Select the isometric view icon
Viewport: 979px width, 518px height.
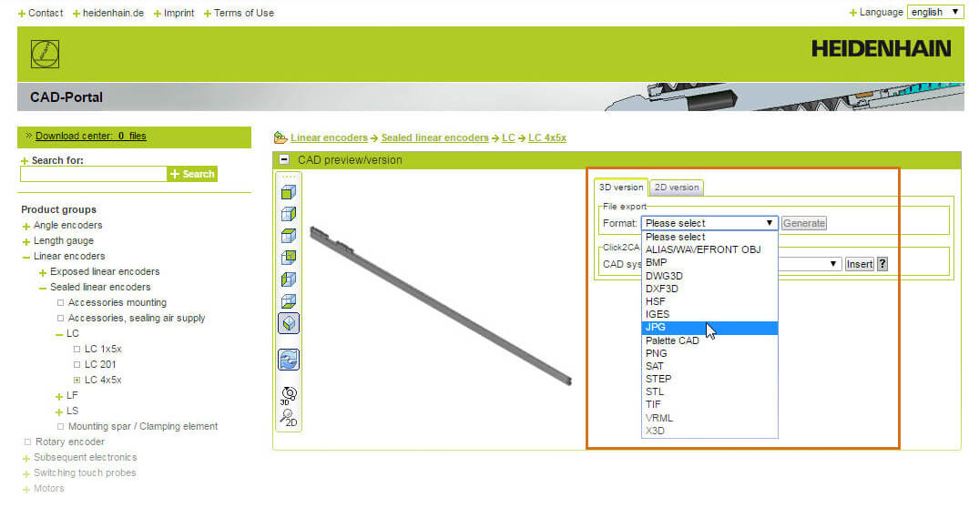coord(289,323)
